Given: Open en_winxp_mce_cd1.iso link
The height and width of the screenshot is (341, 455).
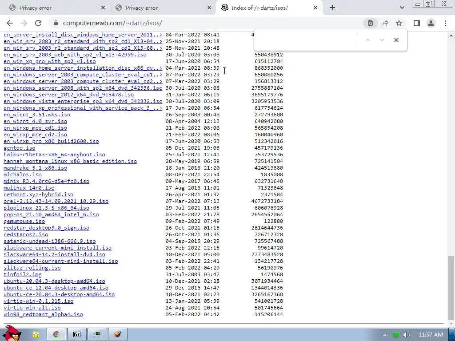Looking at the screenshot, I should (35, 128).
